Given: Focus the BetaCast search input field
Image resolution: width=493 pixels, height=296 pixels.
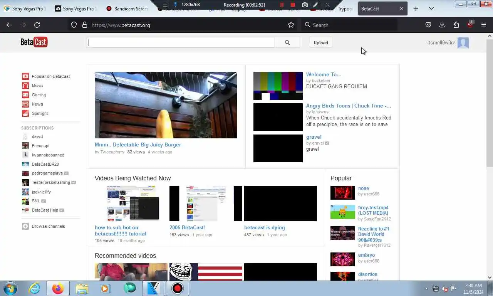Looking at the screenshot, I should tap(180, 42).
